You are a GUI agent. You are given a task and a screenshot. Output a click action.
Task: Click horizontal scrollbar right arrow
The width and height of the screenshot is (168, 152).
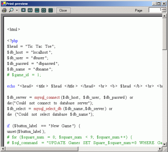[160, 148]
